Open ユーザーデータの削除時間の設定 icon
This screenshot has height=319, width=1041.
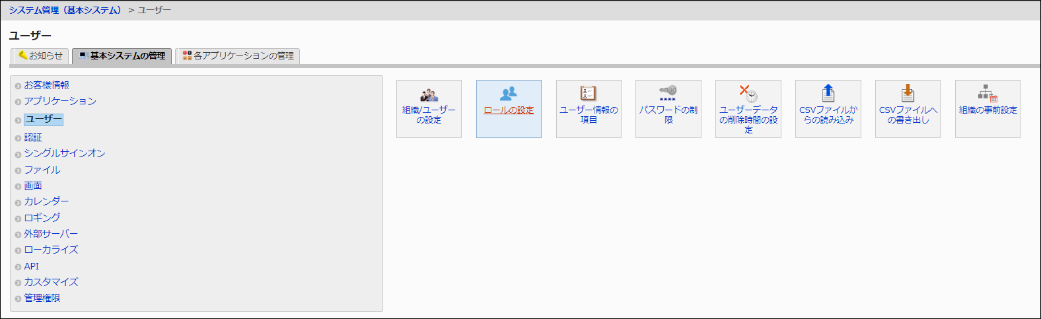pos(748,93)
